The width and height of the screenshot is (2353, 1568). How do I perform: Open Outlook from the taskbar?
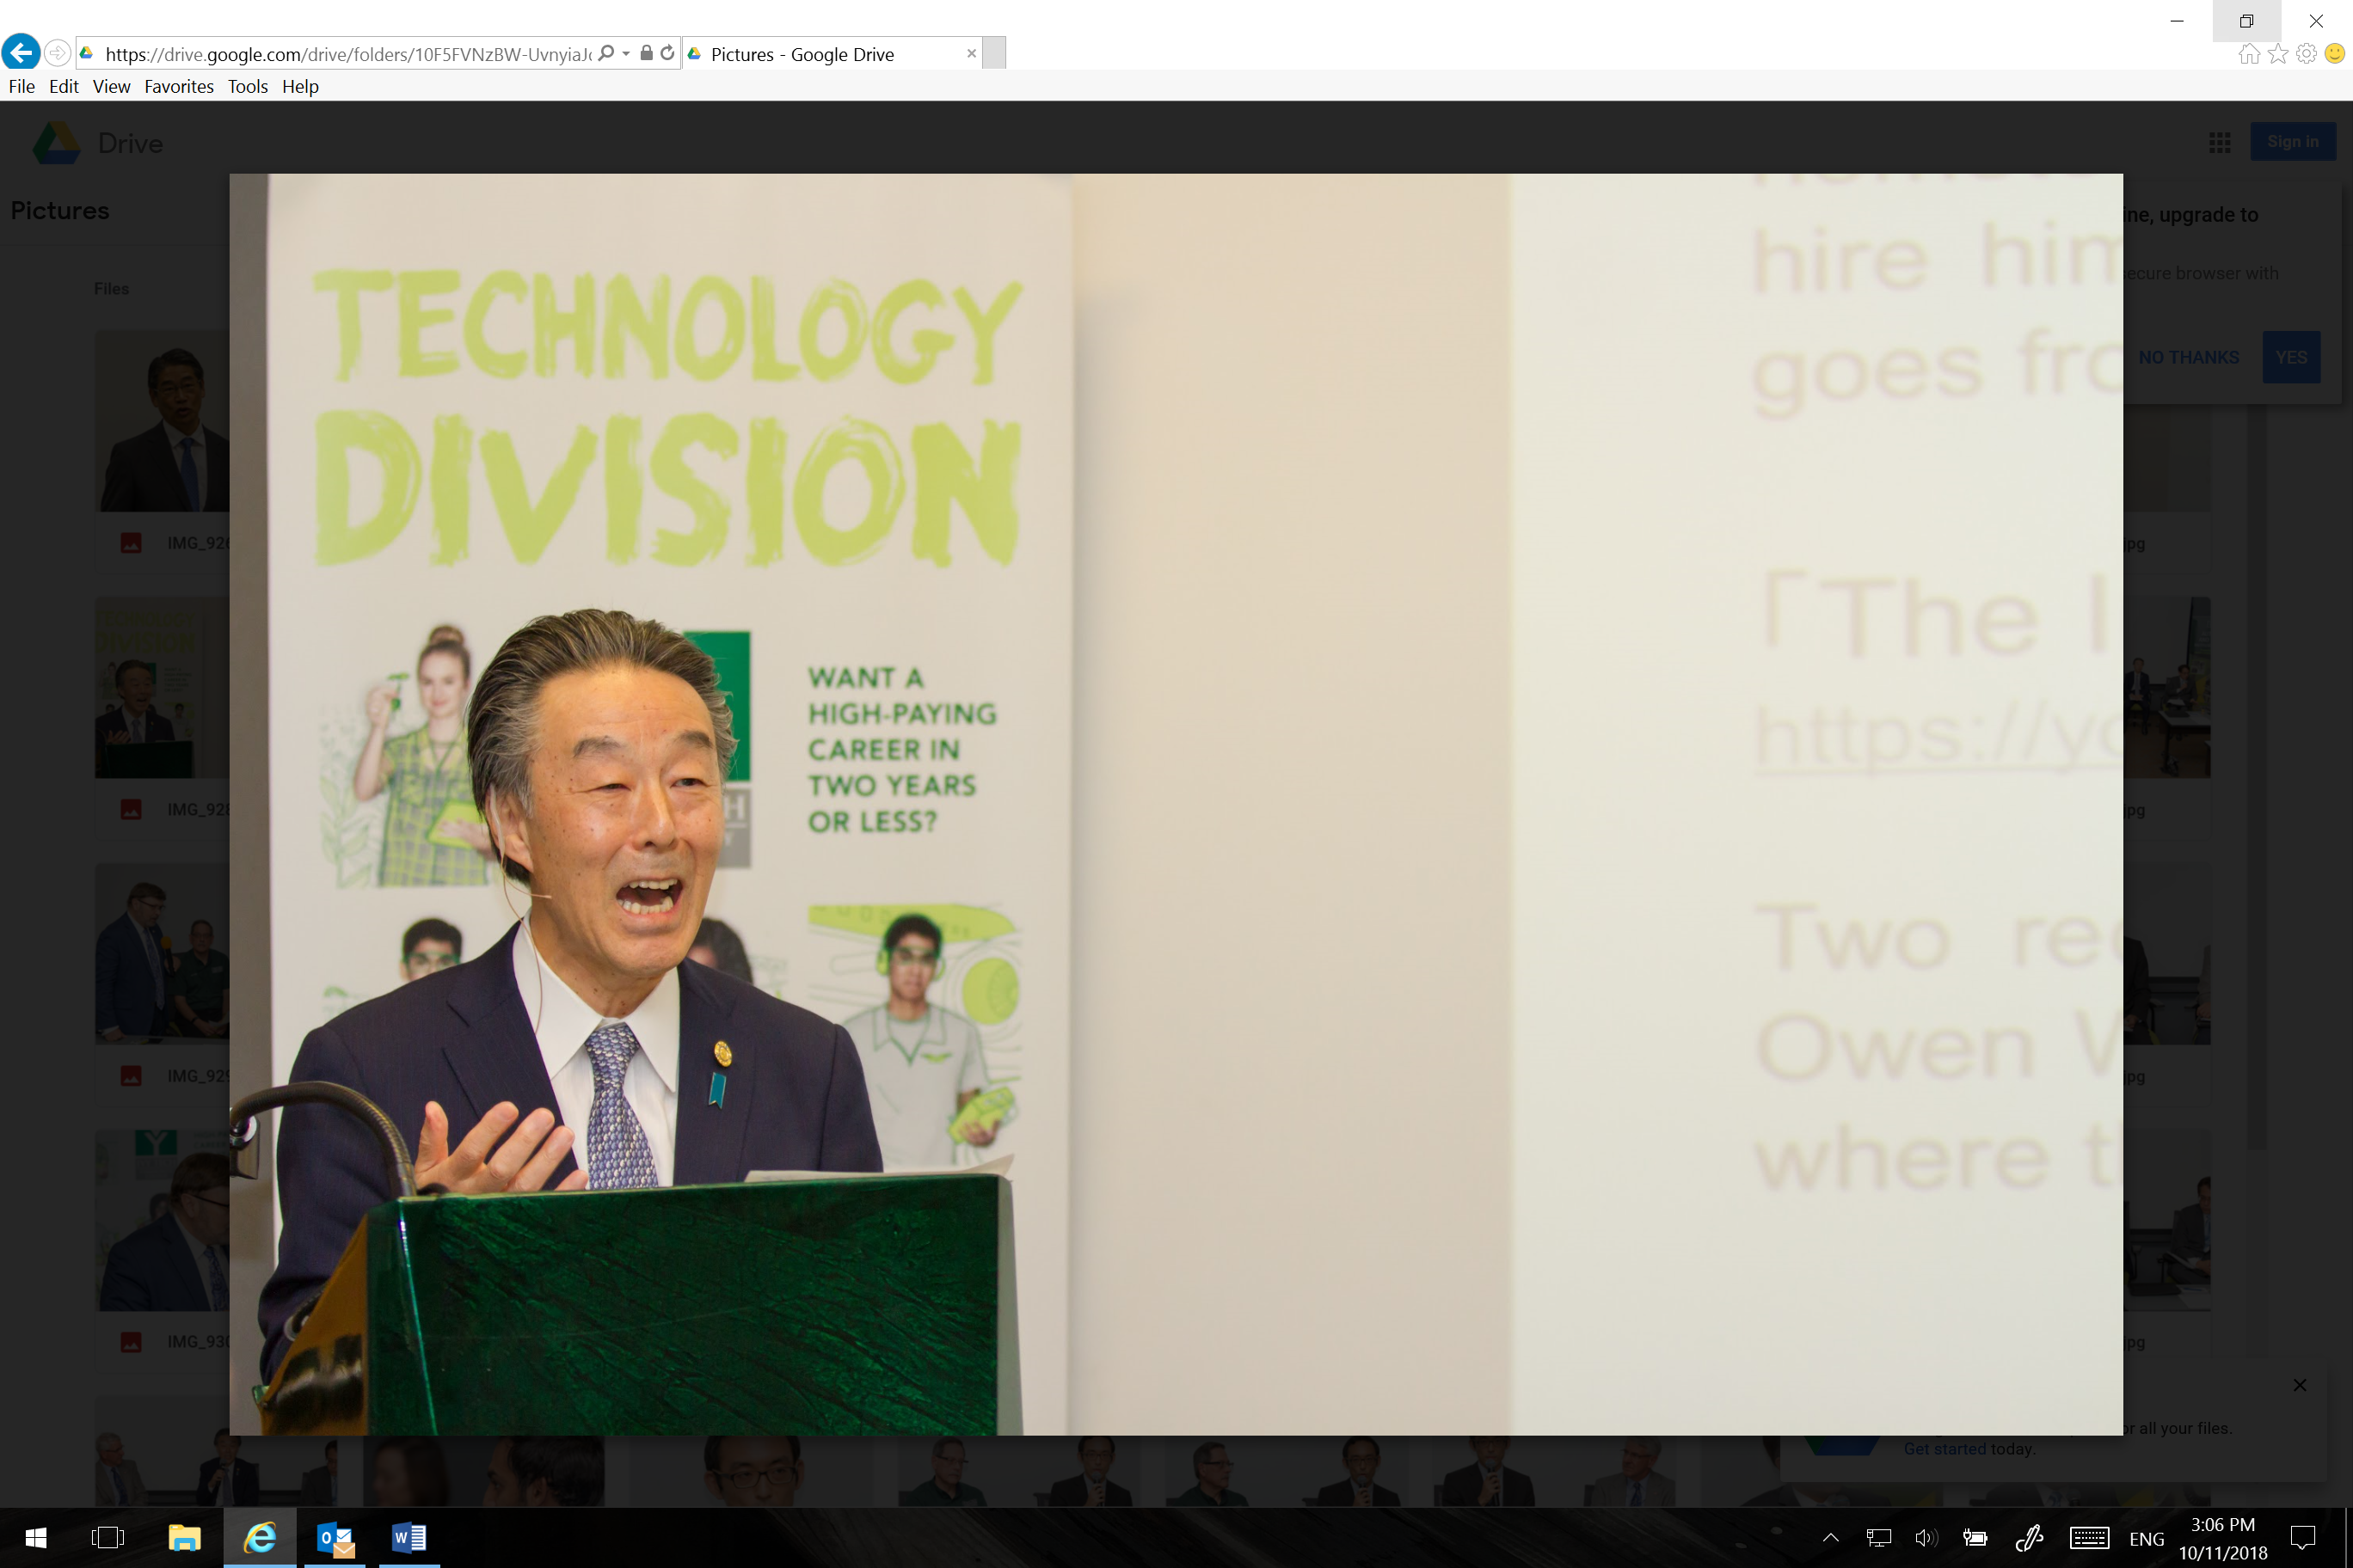click(x=335, y=1538)
